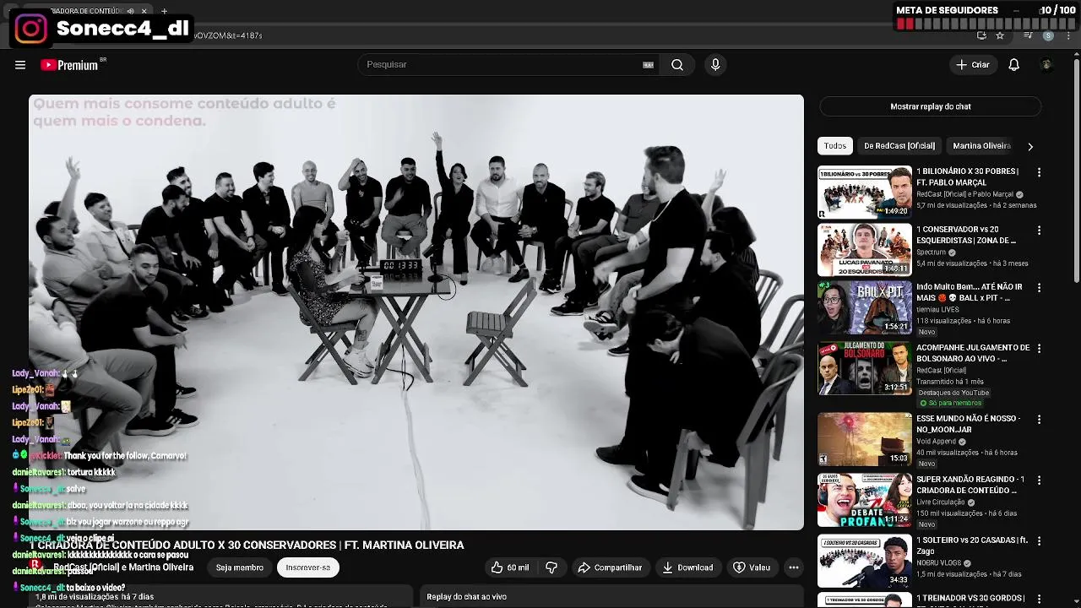
Task: Select Martina Oliveira filter chip
Action: (981, 146)
